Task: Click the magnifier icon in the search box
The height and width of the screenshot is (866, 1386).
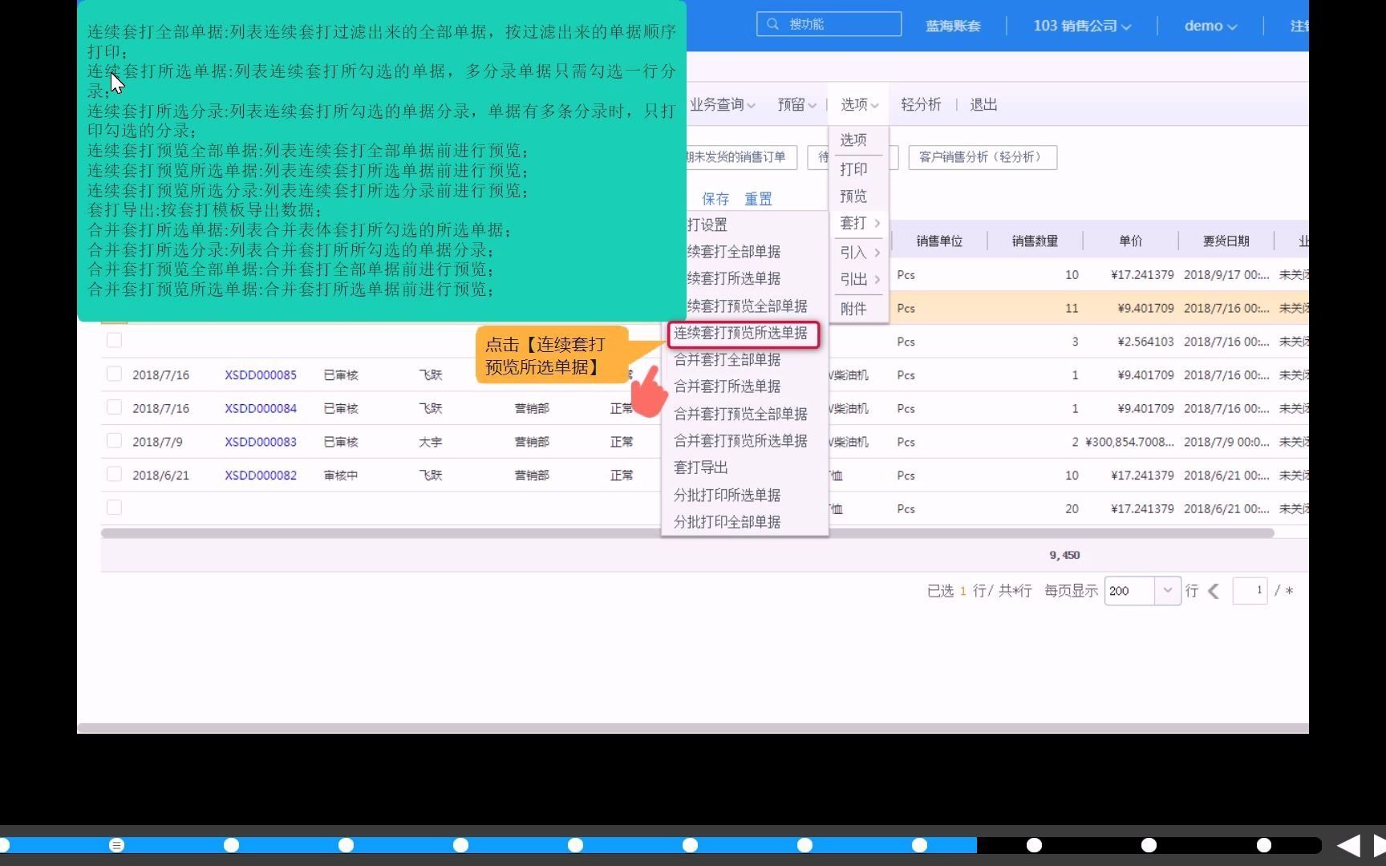Action: click(x=772, y=24)
